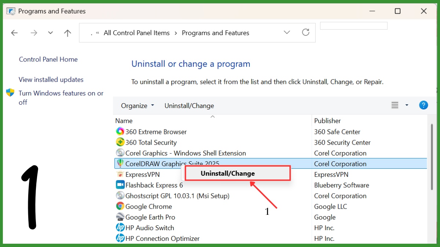Select Flashback Express 6 in the list

154,185
